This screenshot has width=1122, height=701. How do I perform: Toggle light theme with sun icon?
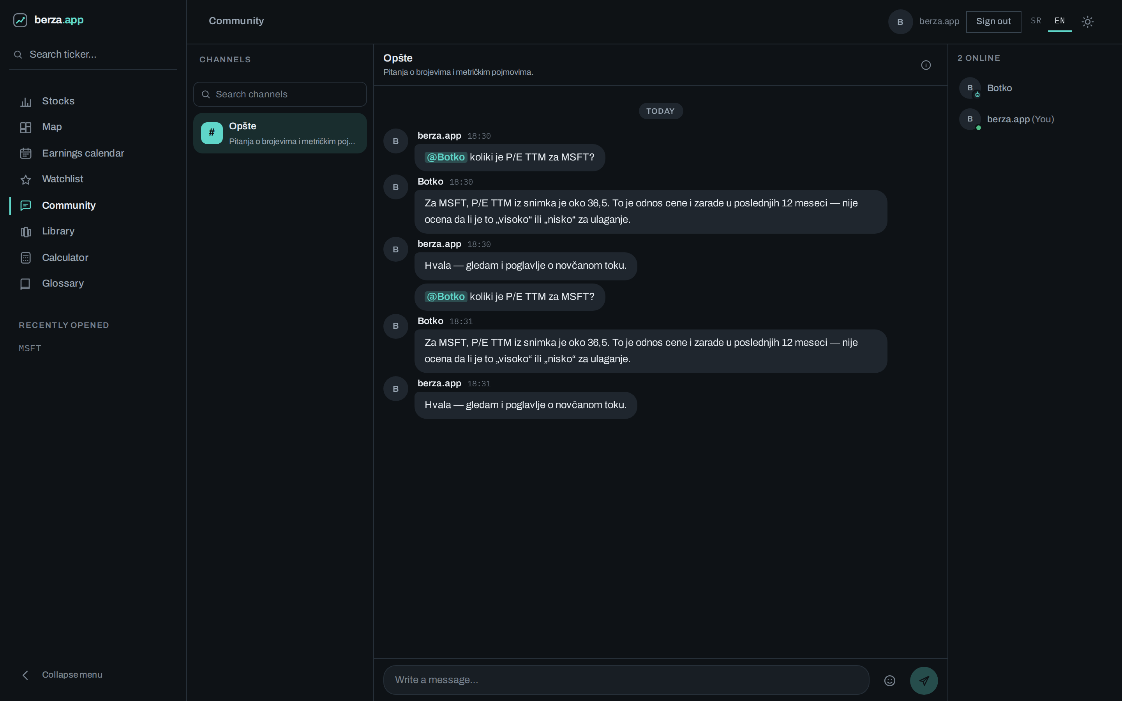[x=1088, y=21]
